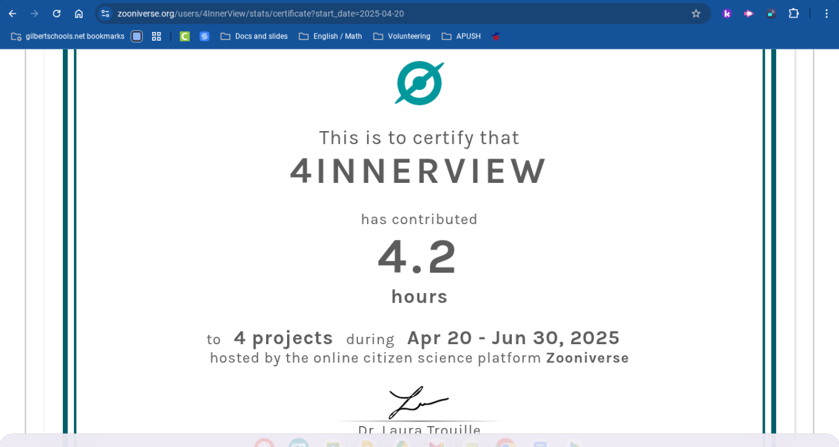Image resolution: width=839 pixels, height=447 pixels.
Task: Open the purple K extension
Action: point(727,13)
